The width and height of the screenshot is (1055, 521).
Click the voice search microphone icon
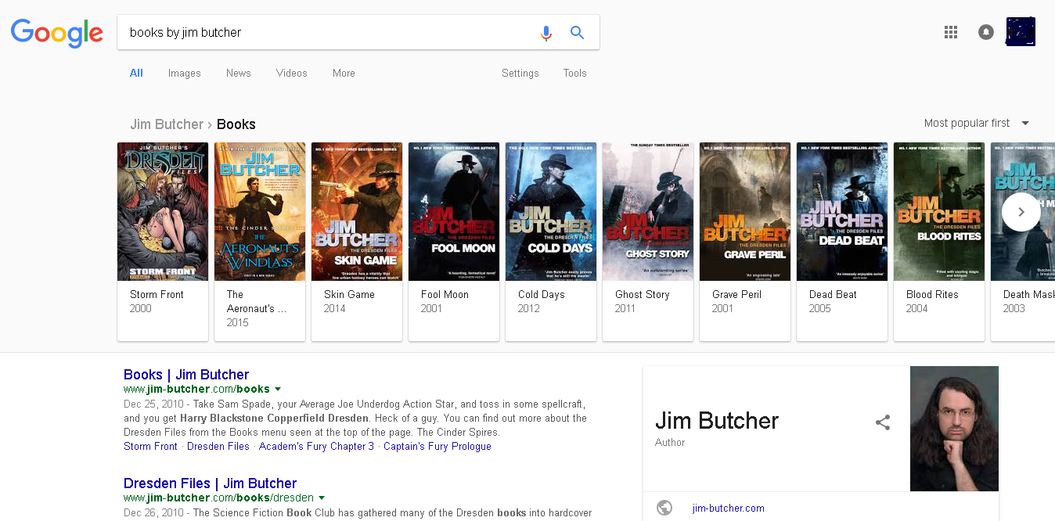pyautogui.click(x=546, y=33)
